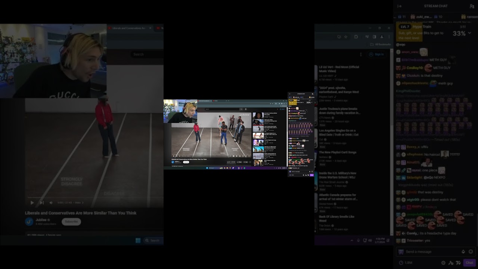
Task: Open 'Lil Uzi Vert - Red Moon' video in dimmed list
Action: coord(339,69)
